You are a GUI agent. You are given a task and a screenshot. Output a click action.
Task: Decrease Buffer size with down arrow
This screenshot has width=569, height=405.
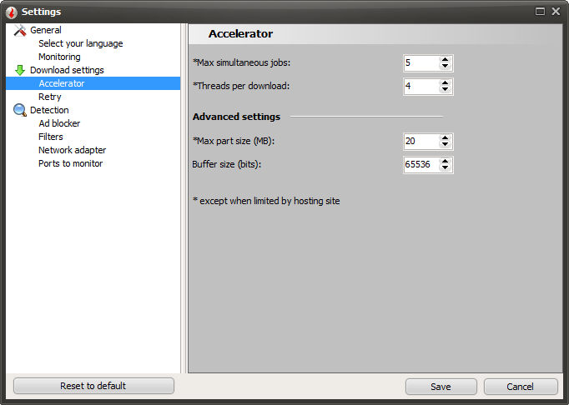point(445,168)
